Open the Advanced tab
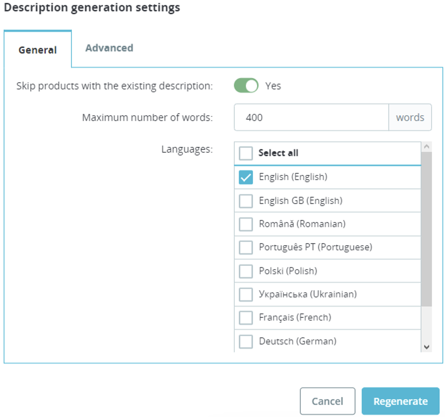 pos(109,48)
